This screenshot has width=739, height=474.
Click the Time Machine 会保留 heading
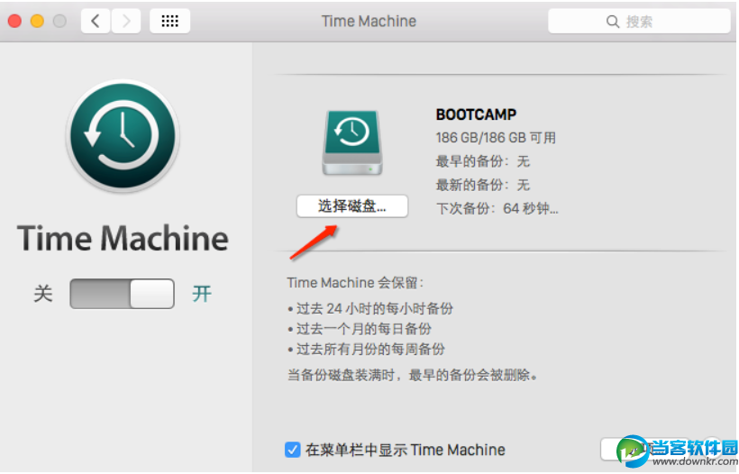(x=355, y=283)
